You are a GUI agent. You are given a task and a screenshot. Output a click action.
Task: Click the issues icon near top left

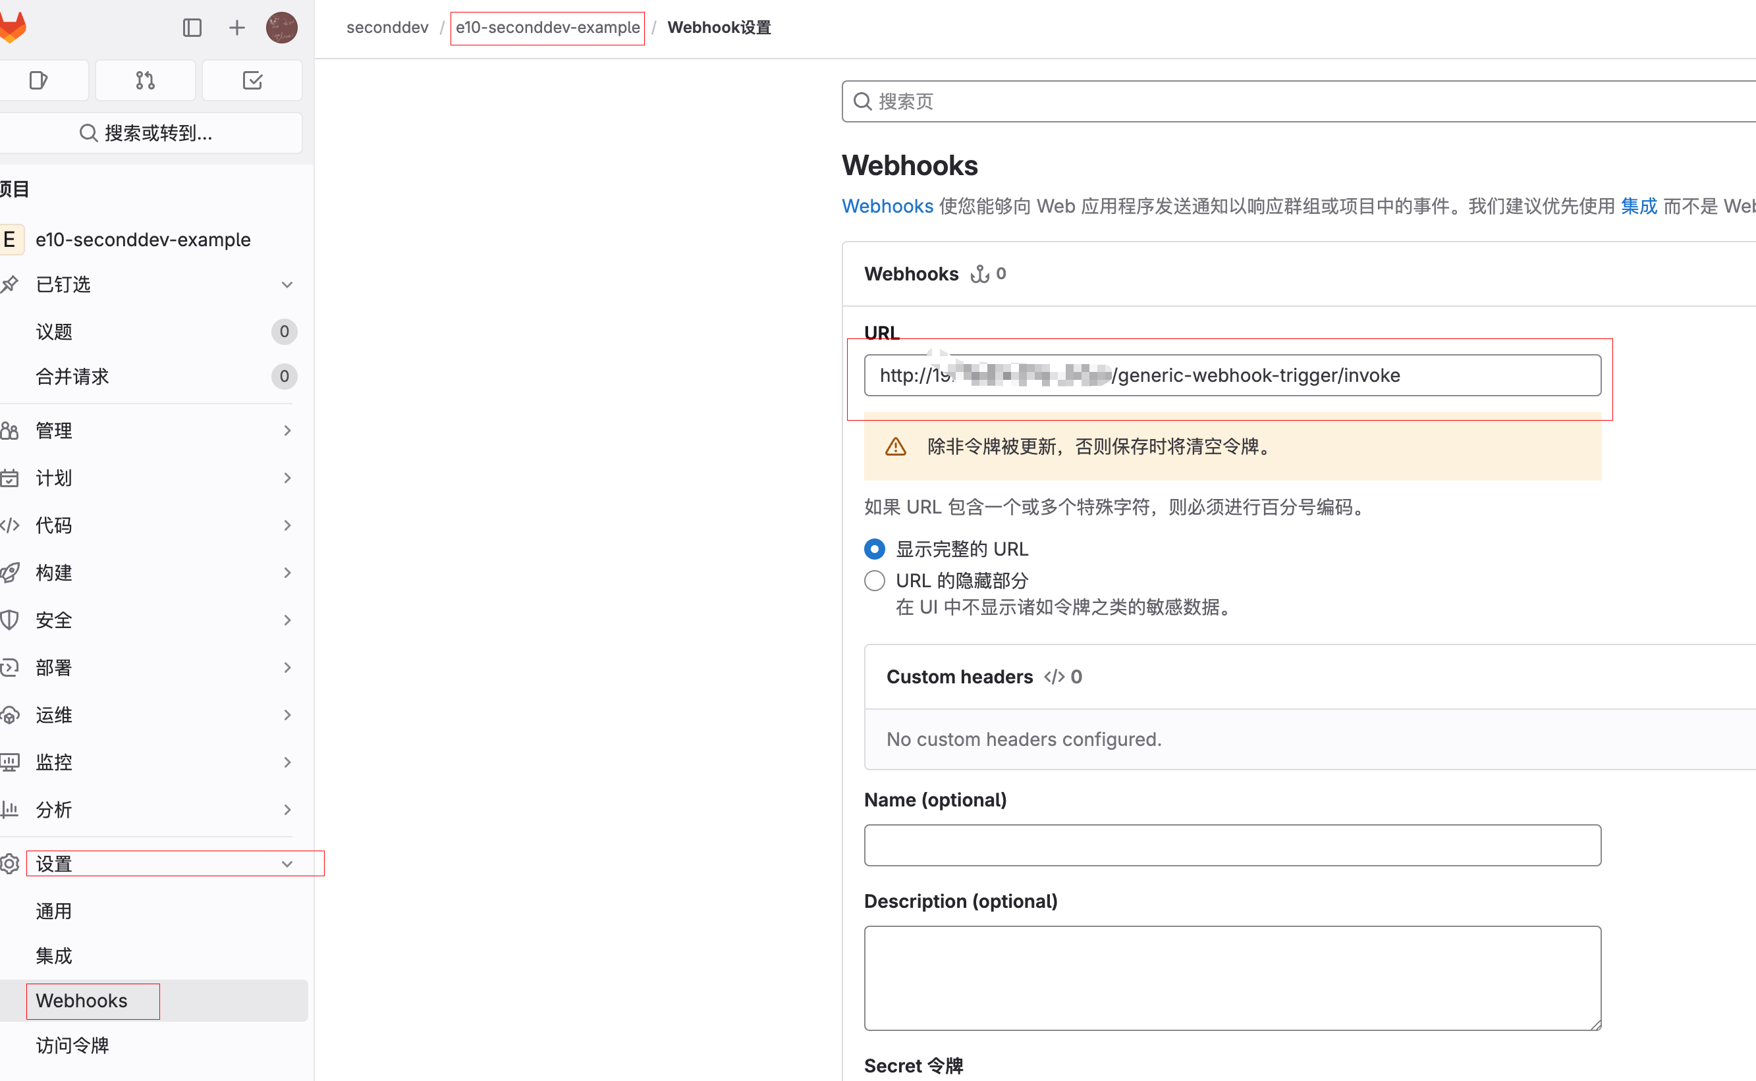(x=38, y=80)
